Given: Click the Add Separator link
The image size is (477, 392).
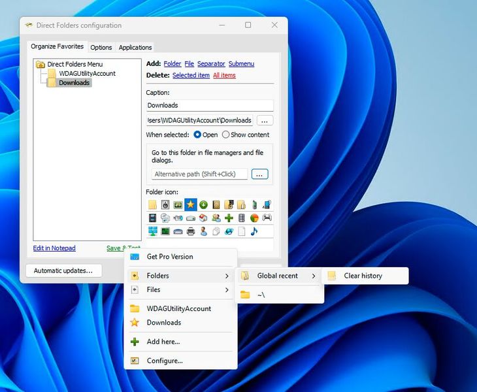Looking at the screenshot, I should coord(211,63).
